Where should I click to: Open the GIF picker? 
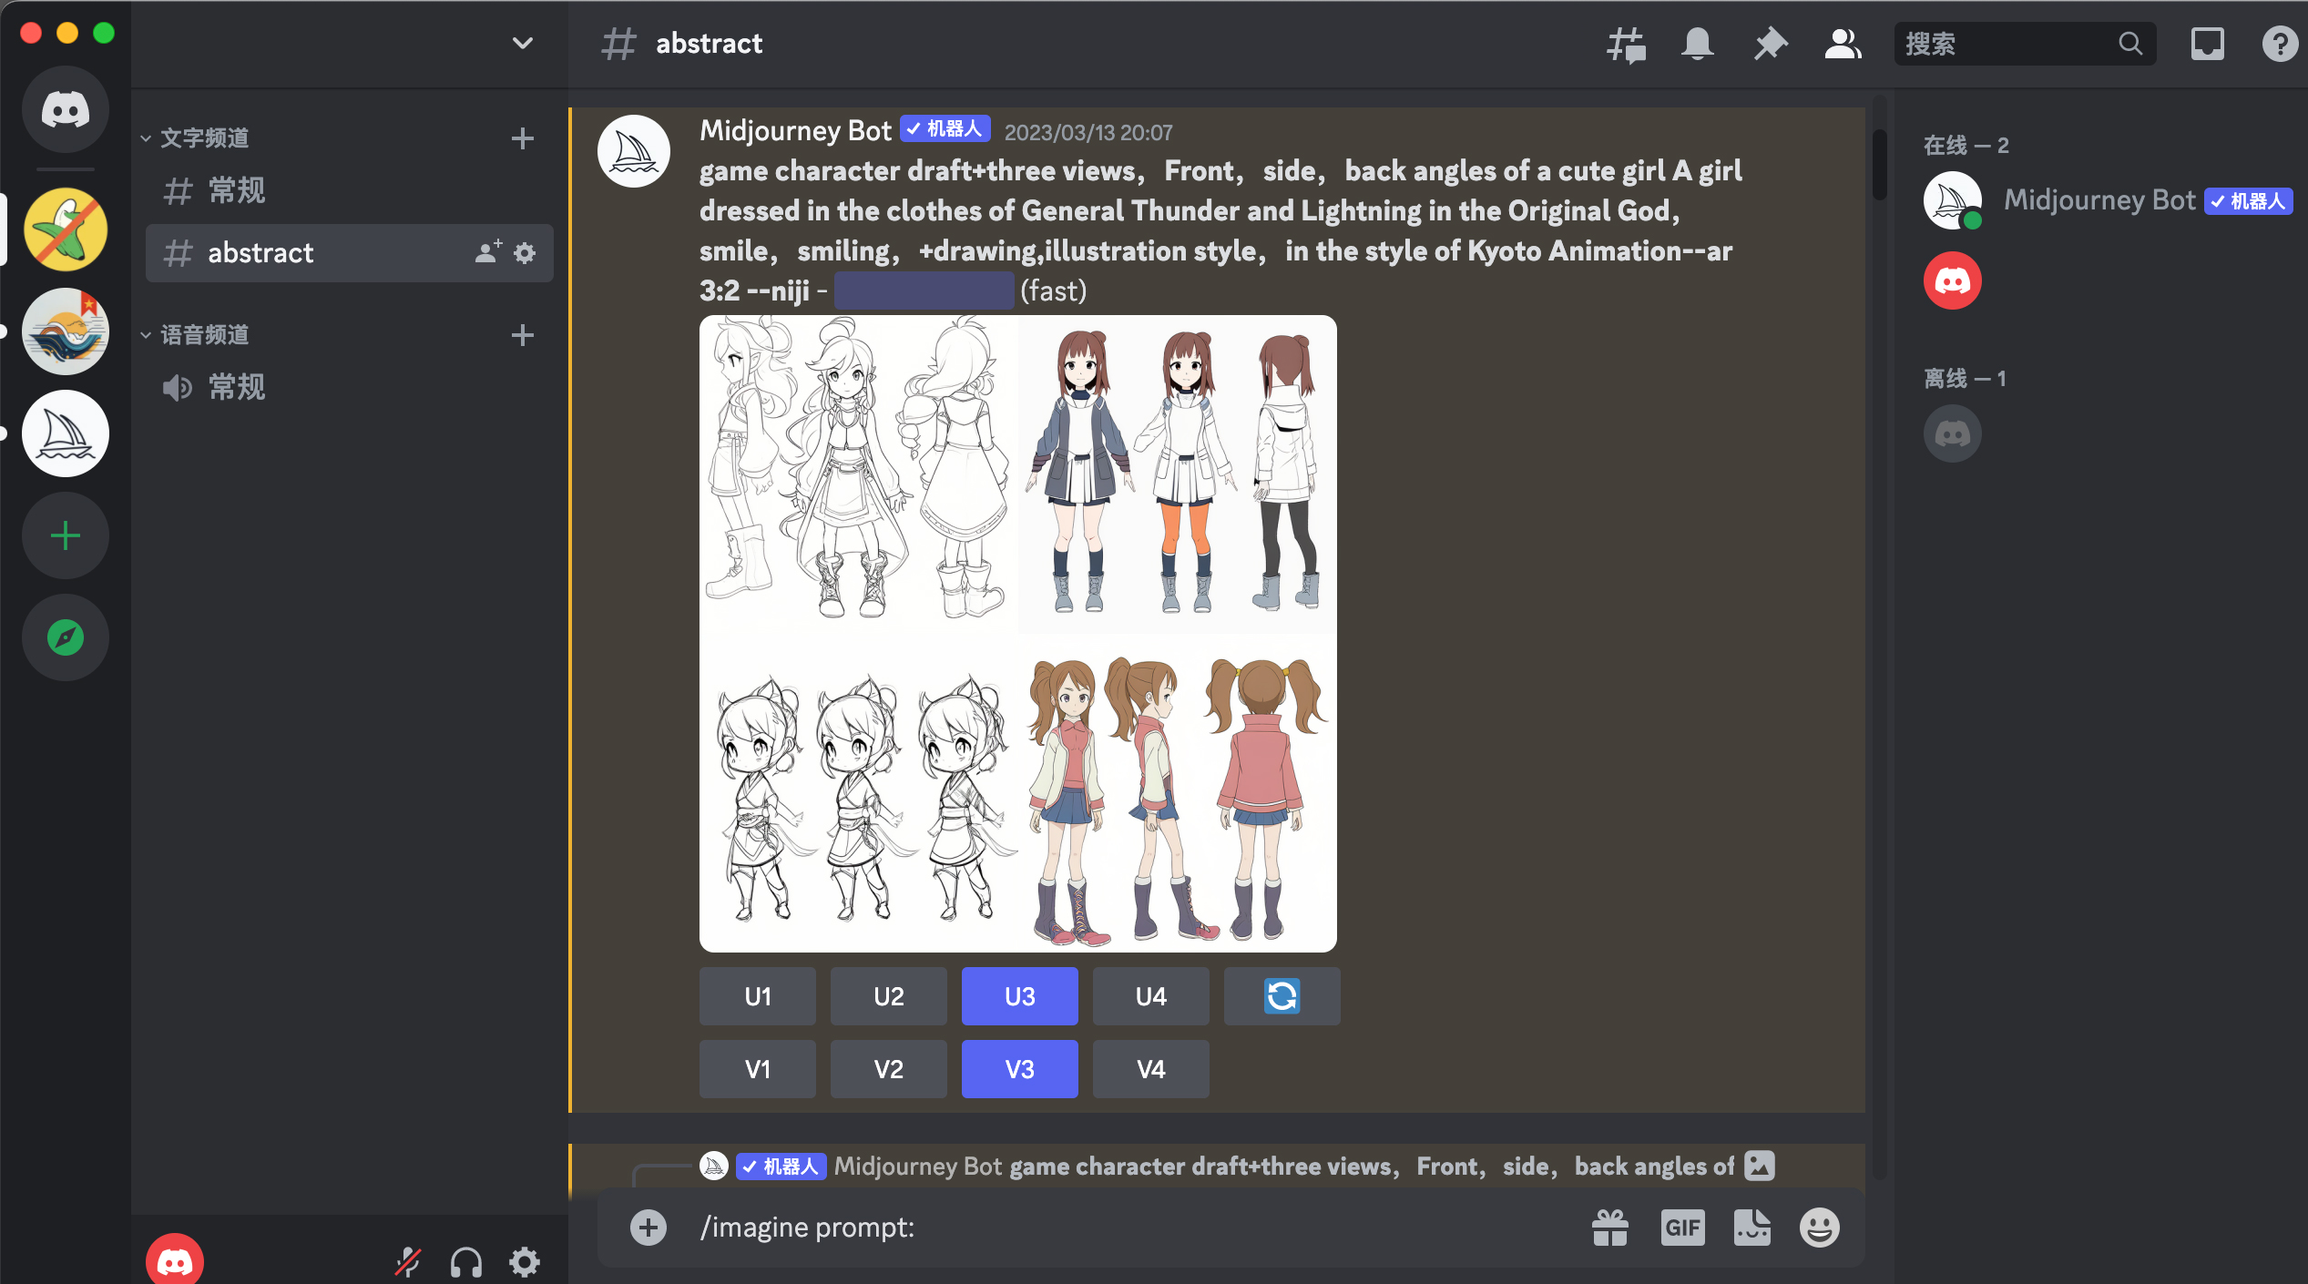coord(1682,1228)
